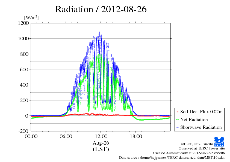Click the '06:00' x-axis label
The height and width of the screenshot is (162, 230).
pos(66,136)
